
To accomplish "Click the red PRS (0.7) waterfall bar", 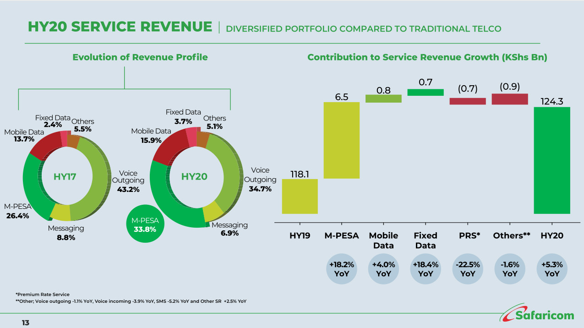I will pos(468,101).
